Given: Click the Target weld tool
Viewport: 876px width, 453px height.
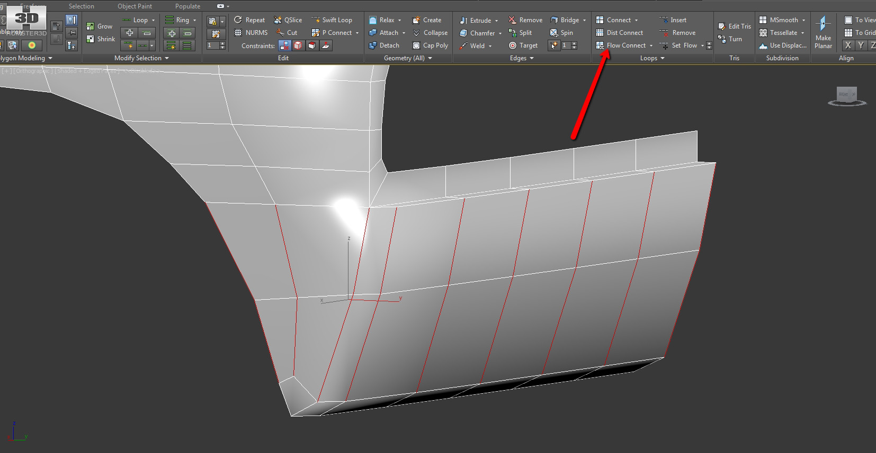Looking at the screenshot, I should click(x=523, y=45).
